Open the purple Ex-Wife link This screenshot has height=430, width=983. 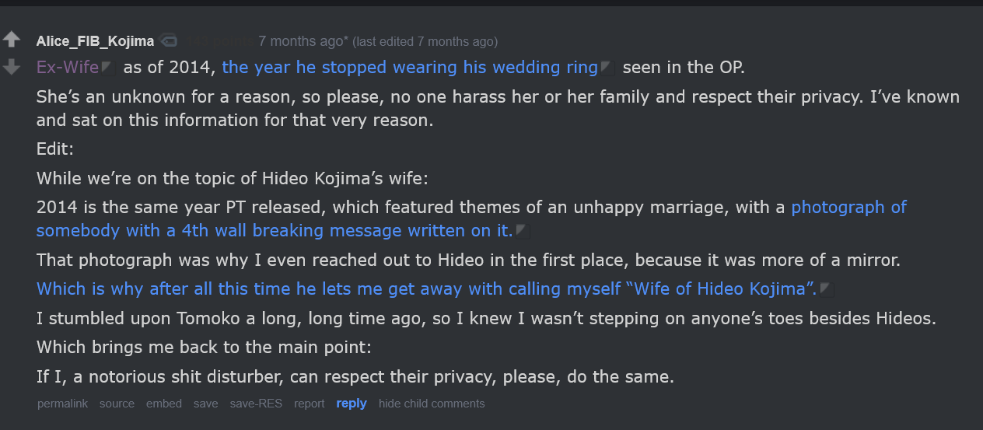tap(68, 68)
